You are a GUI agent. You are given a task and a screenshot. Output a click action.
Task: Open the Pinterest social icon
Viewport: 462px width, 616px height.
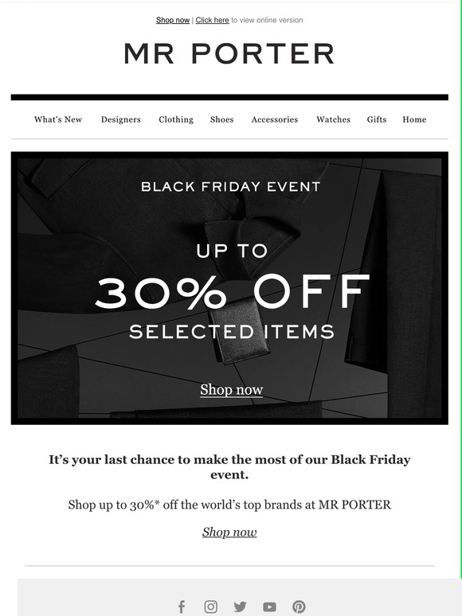point(299,606)
